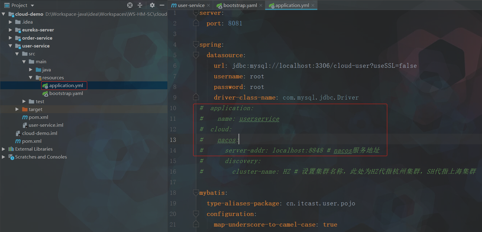The height and width of the screenshot is (232, 482).
Task: Close the user-service tab
Action: pos(208,5)
